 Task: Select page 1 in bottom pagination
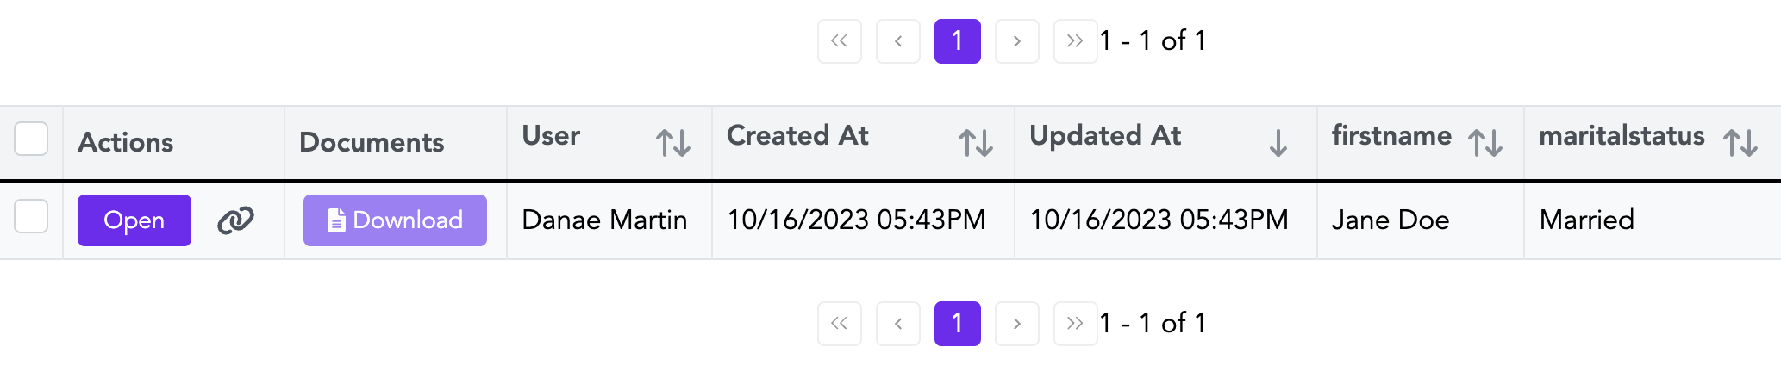tap(957, 324)
